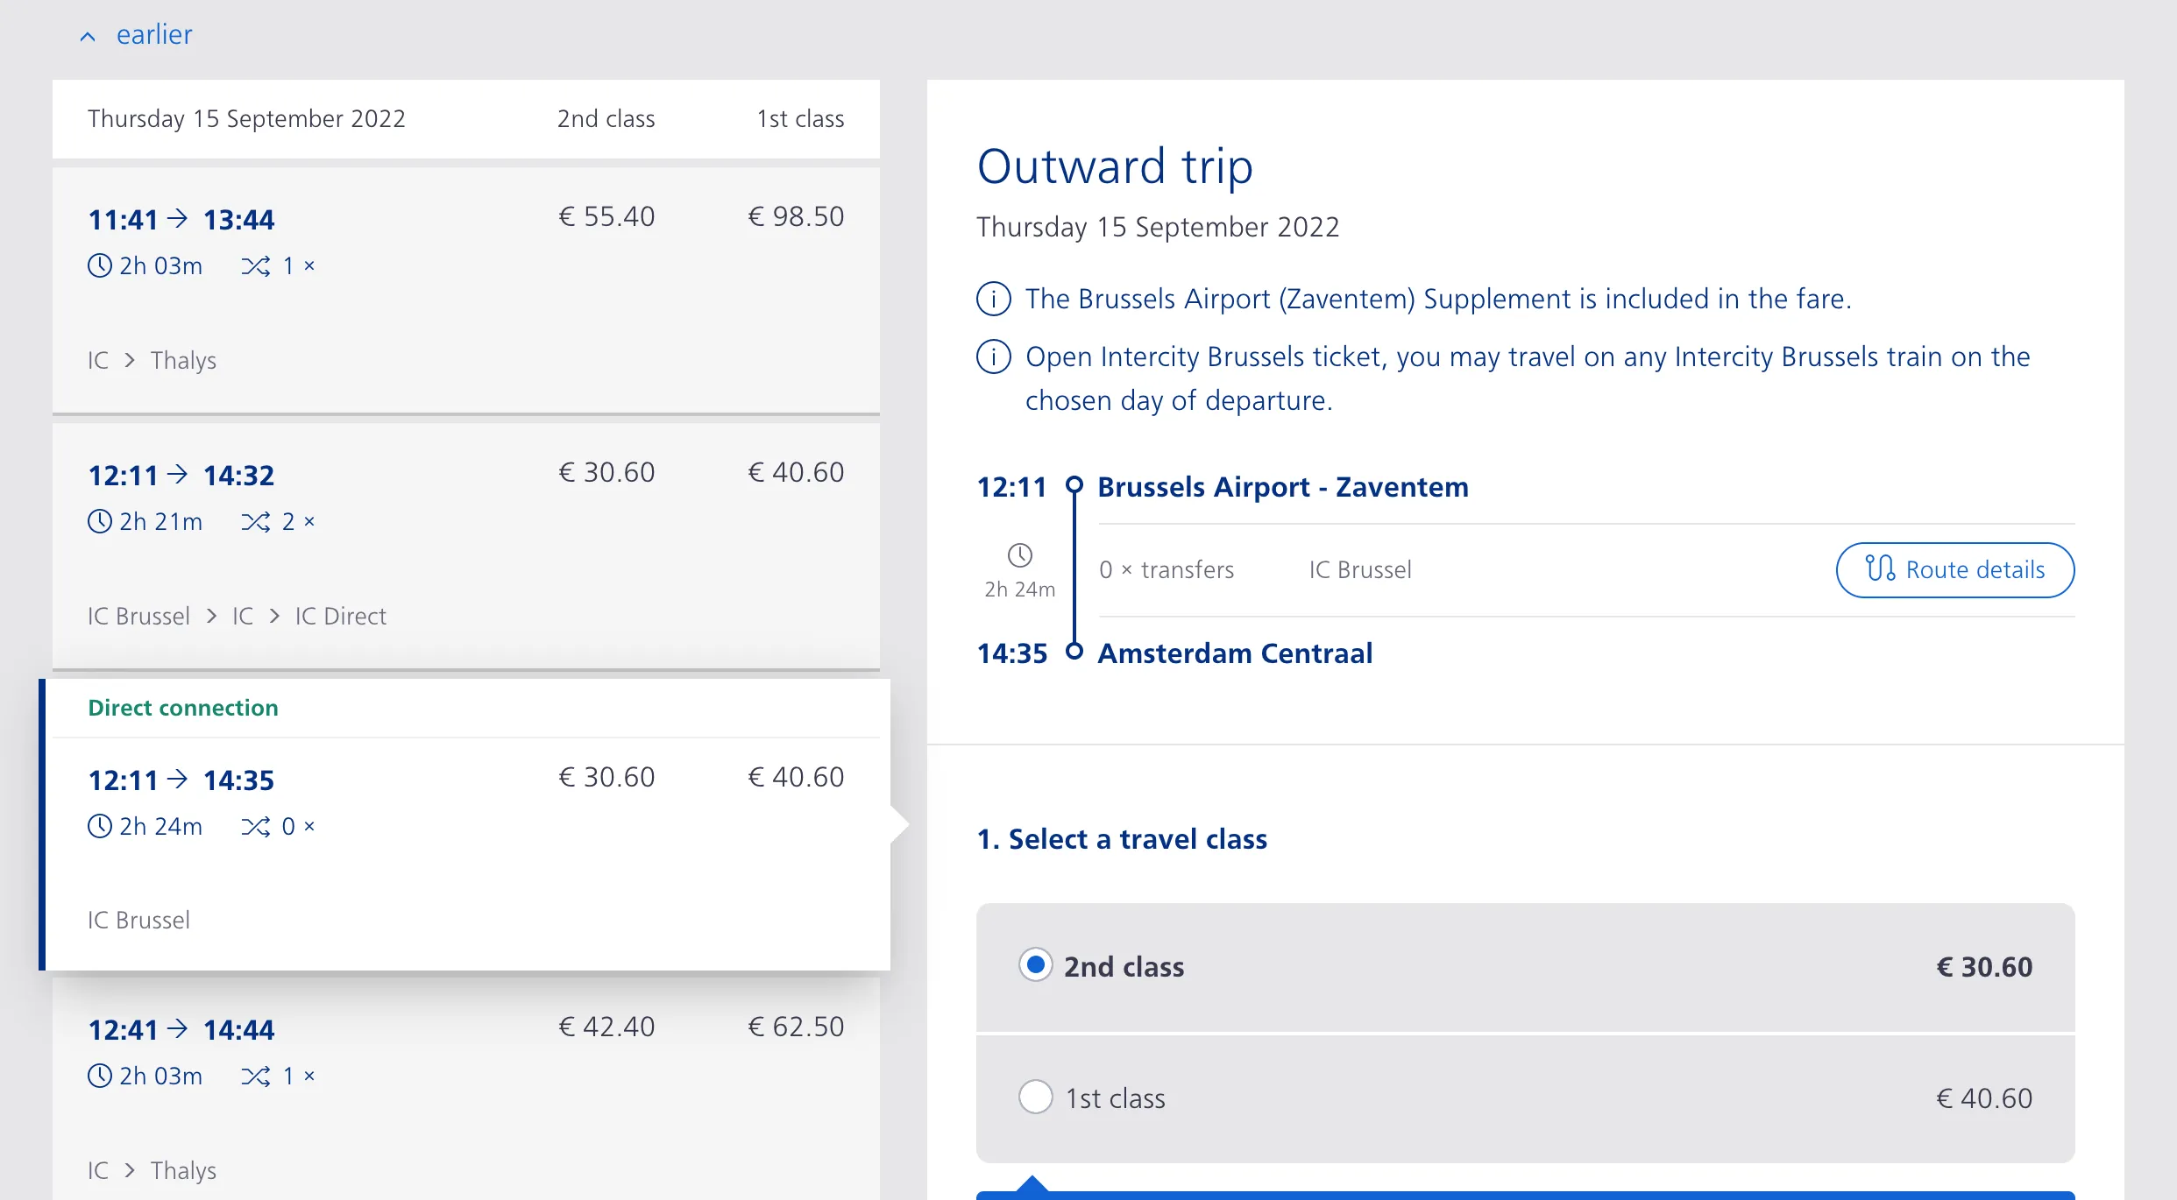The width and height of the screenshot is (2177, 1200).
Task: Choose the 1st class € 40.60 fare row
Action: click(x=1525, y=1098)
